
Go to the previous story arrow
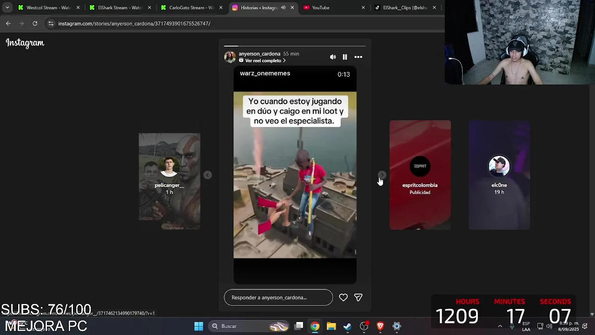208,175
